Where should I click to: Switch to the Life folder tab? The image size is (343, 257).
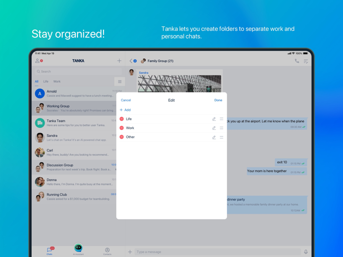pos(46,82)
